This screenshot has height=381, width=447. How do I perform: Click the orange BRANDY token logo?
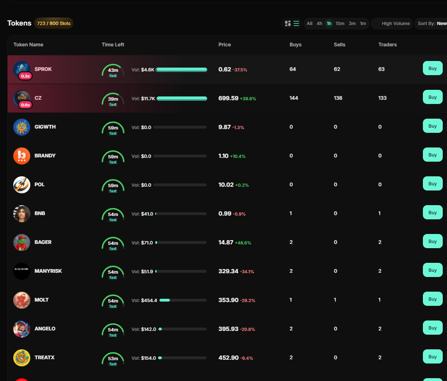coord(22,156)
